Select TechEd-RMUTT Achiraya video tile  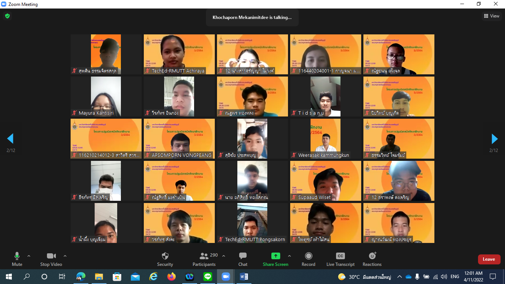point(179,54)
